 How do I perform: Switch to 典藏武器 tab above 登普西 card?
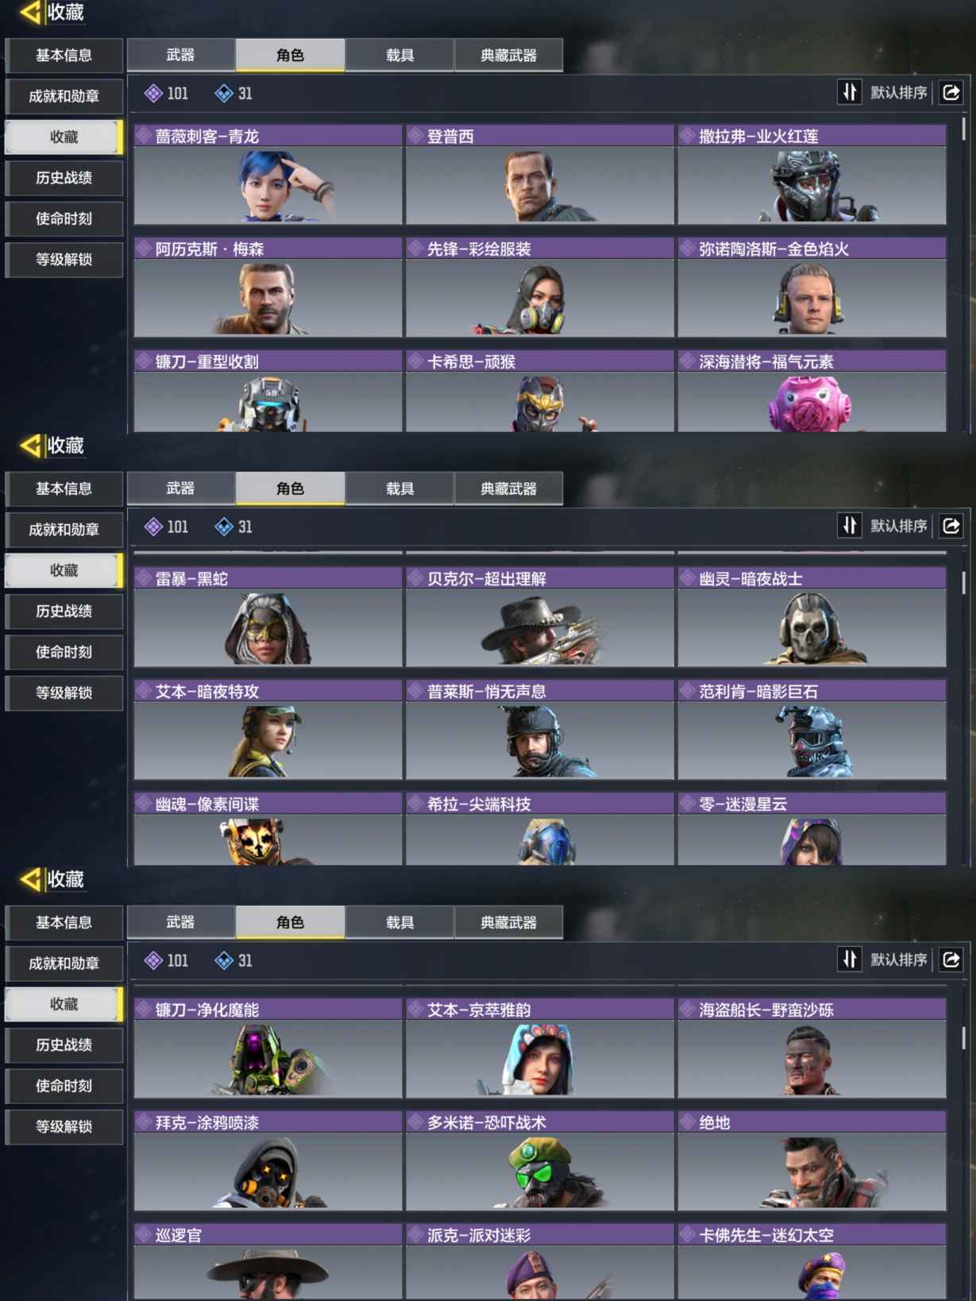[508, 55]
